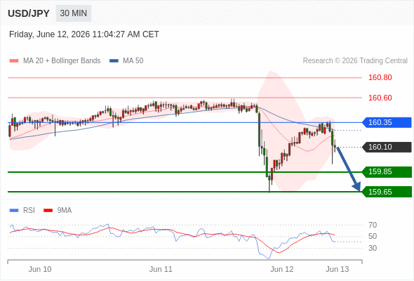Click the USD/JPY pair title

(29, 13)
